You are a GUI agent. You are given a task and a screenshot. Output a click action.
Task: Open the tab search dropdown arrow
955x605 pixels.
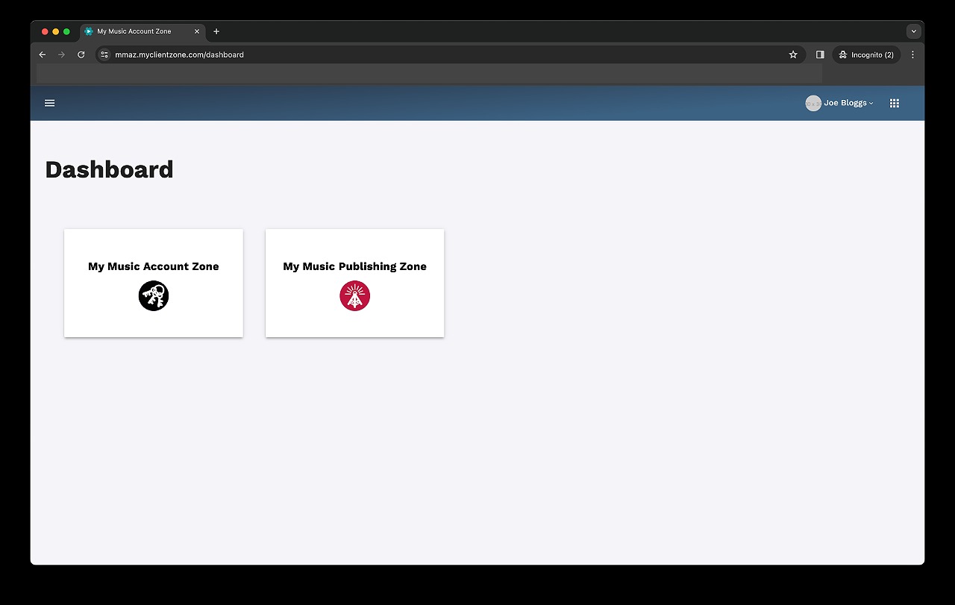(x=914, y=31)
